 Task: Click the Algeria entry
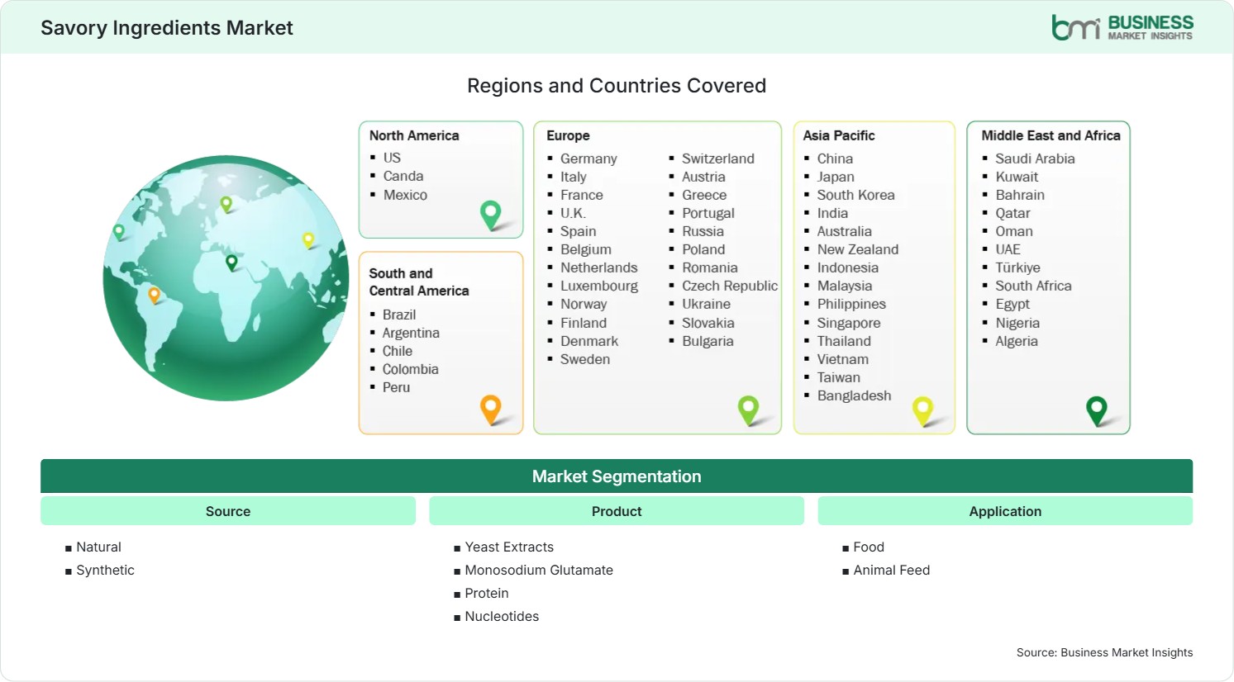[x=1017, y=341]
